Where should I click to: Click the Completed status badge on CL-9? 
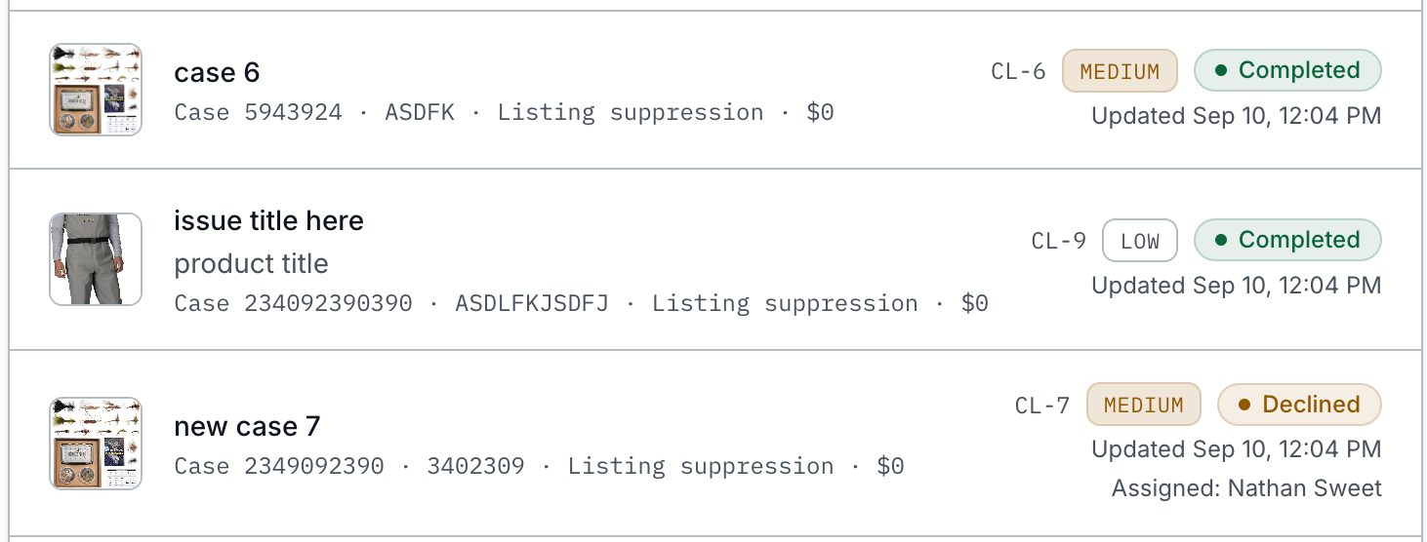pyautogui.click(x=1287, y=241)
